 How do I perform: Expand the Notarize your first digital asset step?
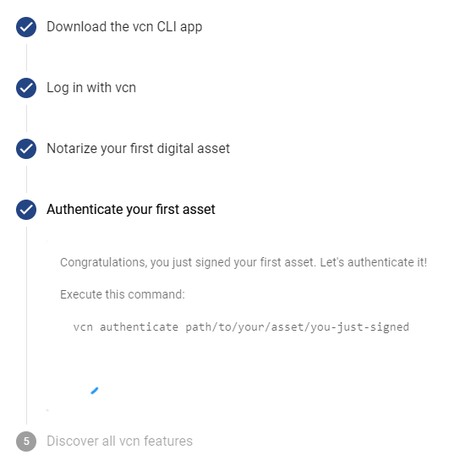click(x=138, y=149)
